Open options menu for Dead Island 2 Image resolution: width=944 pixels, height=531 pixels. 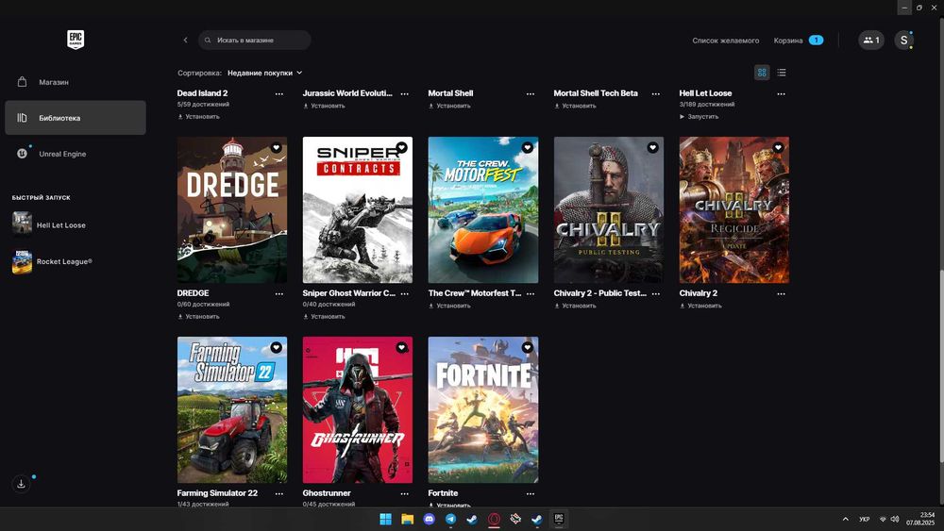pyautogui.click(x=278, y=93)
